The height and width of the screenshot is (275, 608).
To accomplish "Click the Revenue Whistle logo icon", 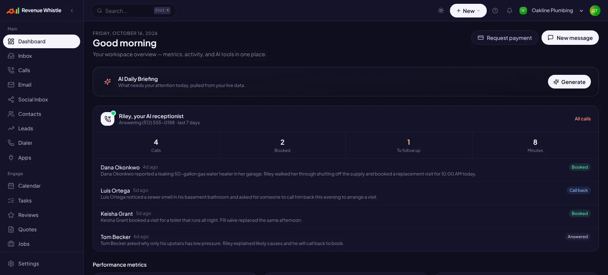I will 13,11.
